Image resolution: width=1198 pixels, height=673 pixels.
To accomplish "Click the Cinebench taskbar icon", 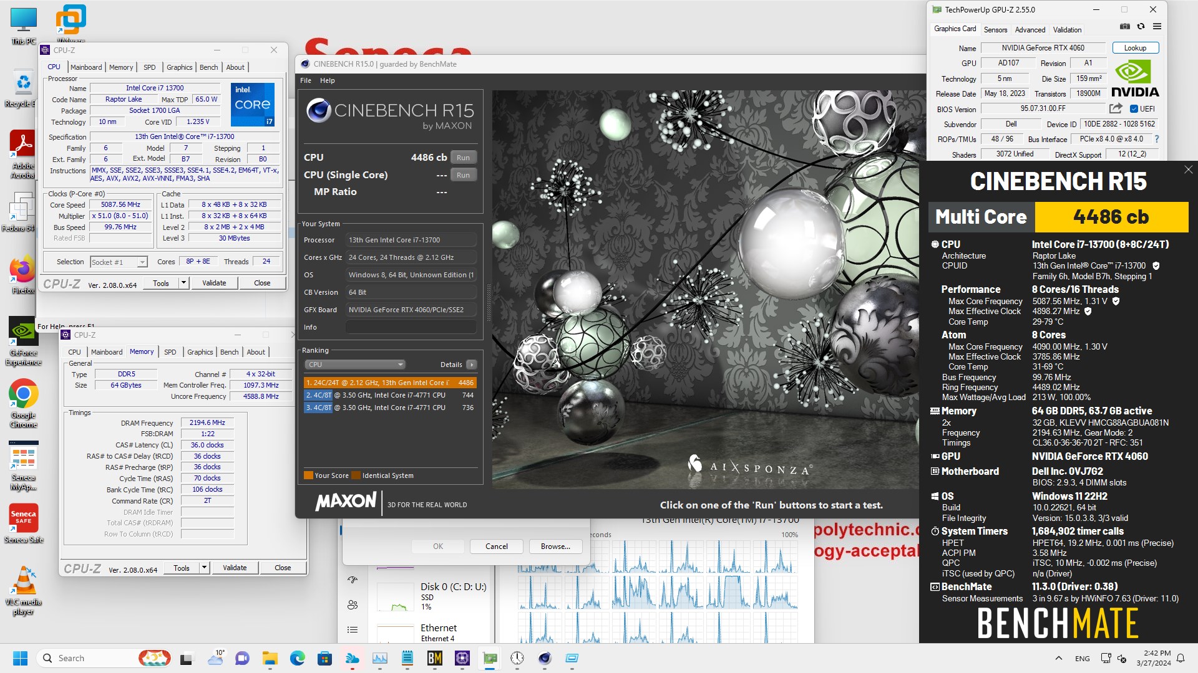I will coord(545,658).
